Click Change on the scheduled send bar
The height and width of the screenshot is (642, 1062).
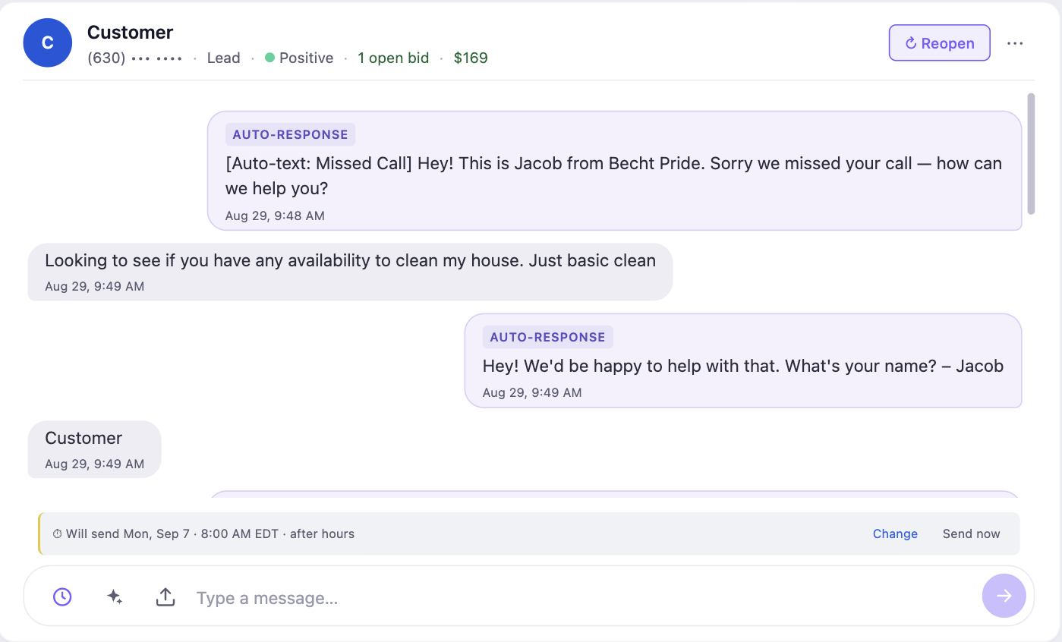[895, 533]
